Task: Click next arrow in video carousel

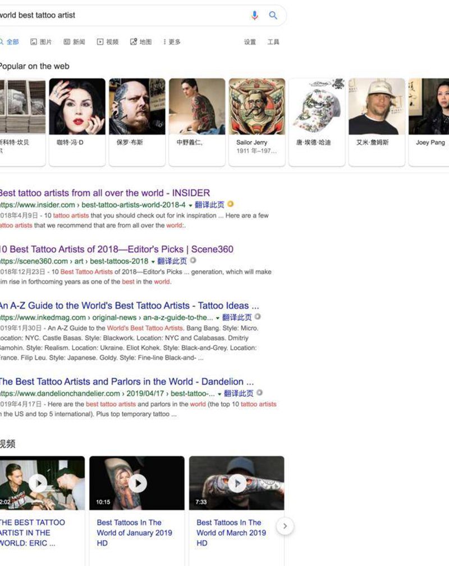Action: pyautogui.click(x=285, y=526)
